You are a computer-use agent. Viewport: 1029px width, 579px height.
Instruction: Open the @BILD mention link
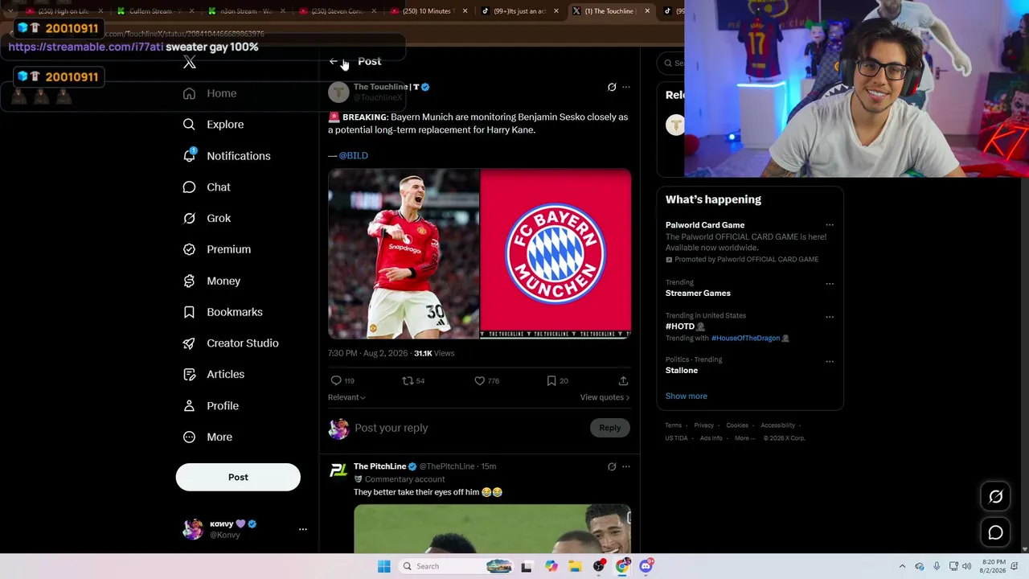[354, 155]
